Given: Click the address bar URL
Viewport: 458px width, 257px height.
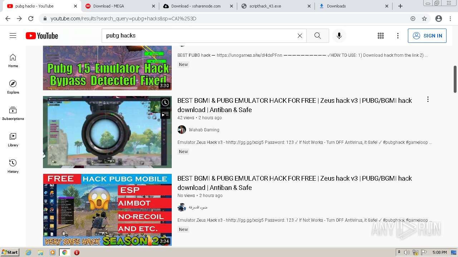Looking at the screenshot, I should point(123,19).
